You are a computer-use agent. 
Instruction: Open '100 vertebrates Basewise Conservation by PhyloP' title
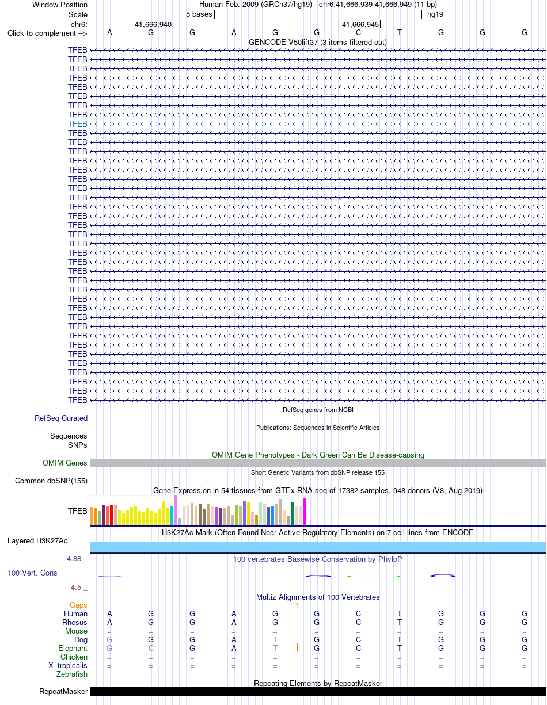coord(318,559)
